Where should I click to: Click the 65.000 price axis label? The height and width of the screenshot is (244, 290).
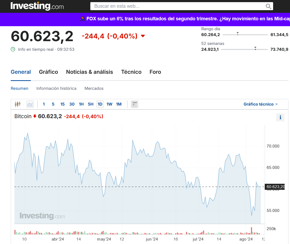click(273, 168)
